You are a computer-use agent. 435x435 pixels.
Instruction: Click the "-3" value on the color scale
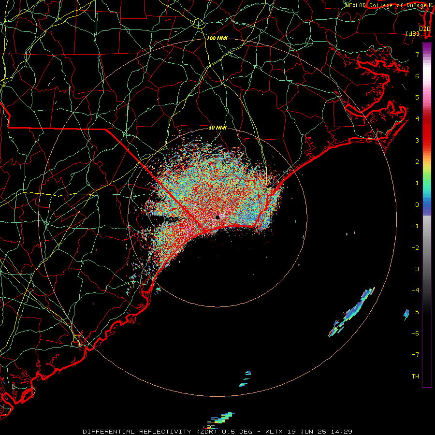click(x=415, y=269)
